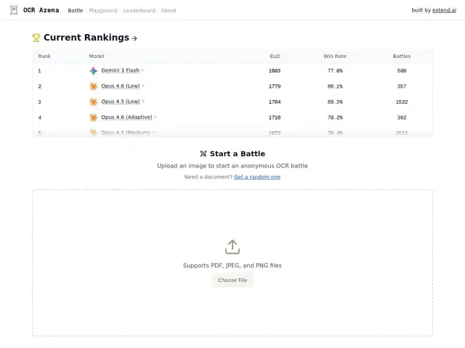Screen dimensions: 465x348
Task: Open external link icon after Opus 4.5 (Low)
Action: 143,101
